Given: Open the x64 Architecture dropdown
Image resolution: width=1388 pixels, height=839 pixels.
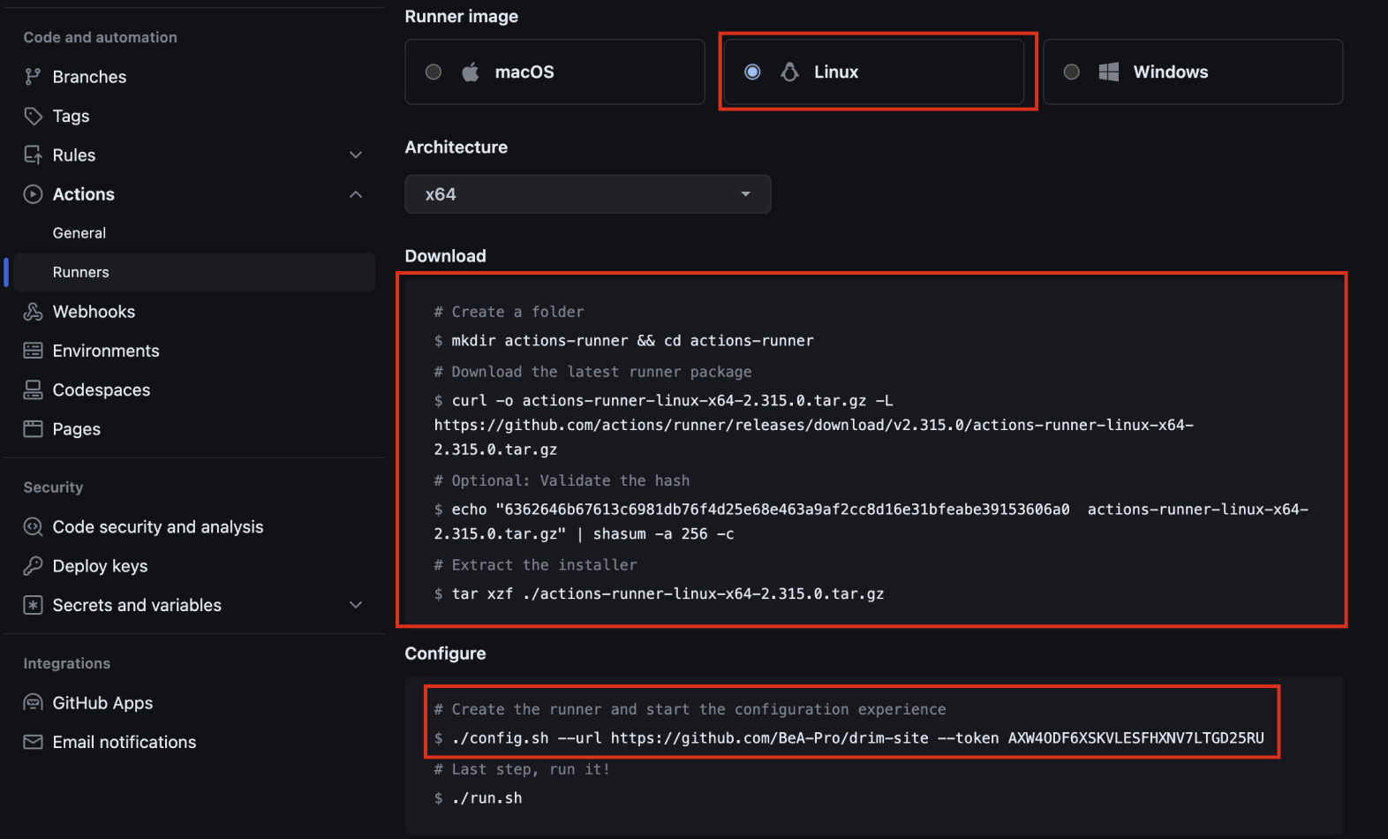Looking at the screenshot, I should [588, 194].
